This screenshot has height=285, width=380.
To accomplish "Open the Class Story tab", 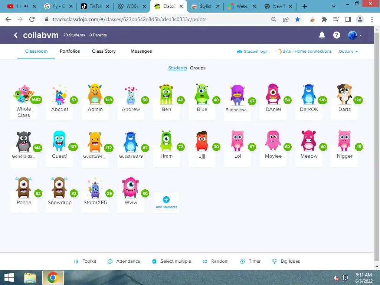I will [104, 51].
